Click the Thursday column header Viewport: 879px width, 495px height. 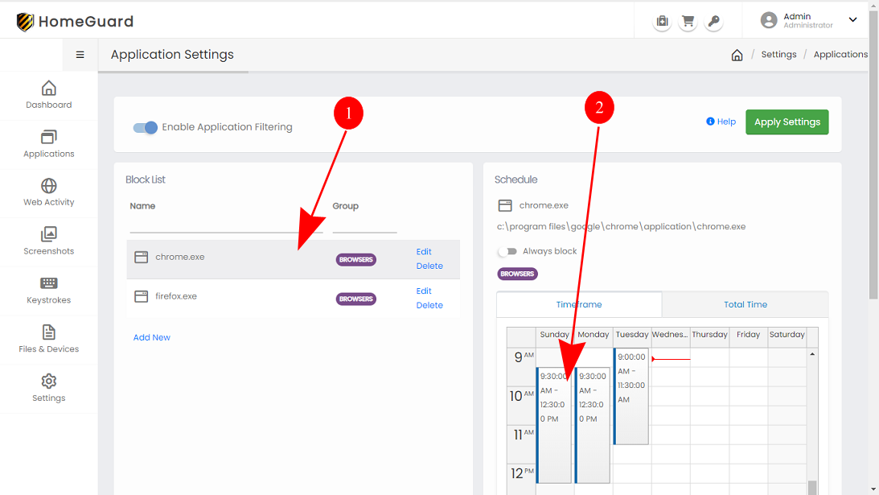pos(709,335)
